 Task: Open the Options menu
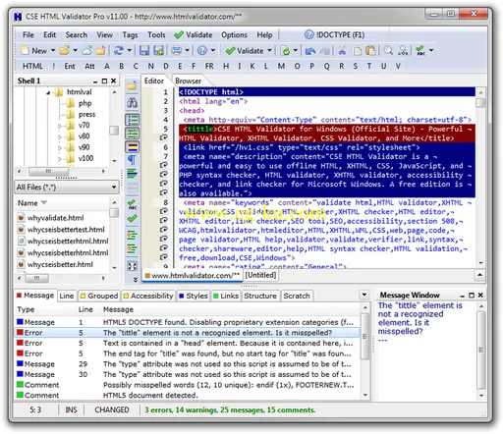[x=234, y=34]
